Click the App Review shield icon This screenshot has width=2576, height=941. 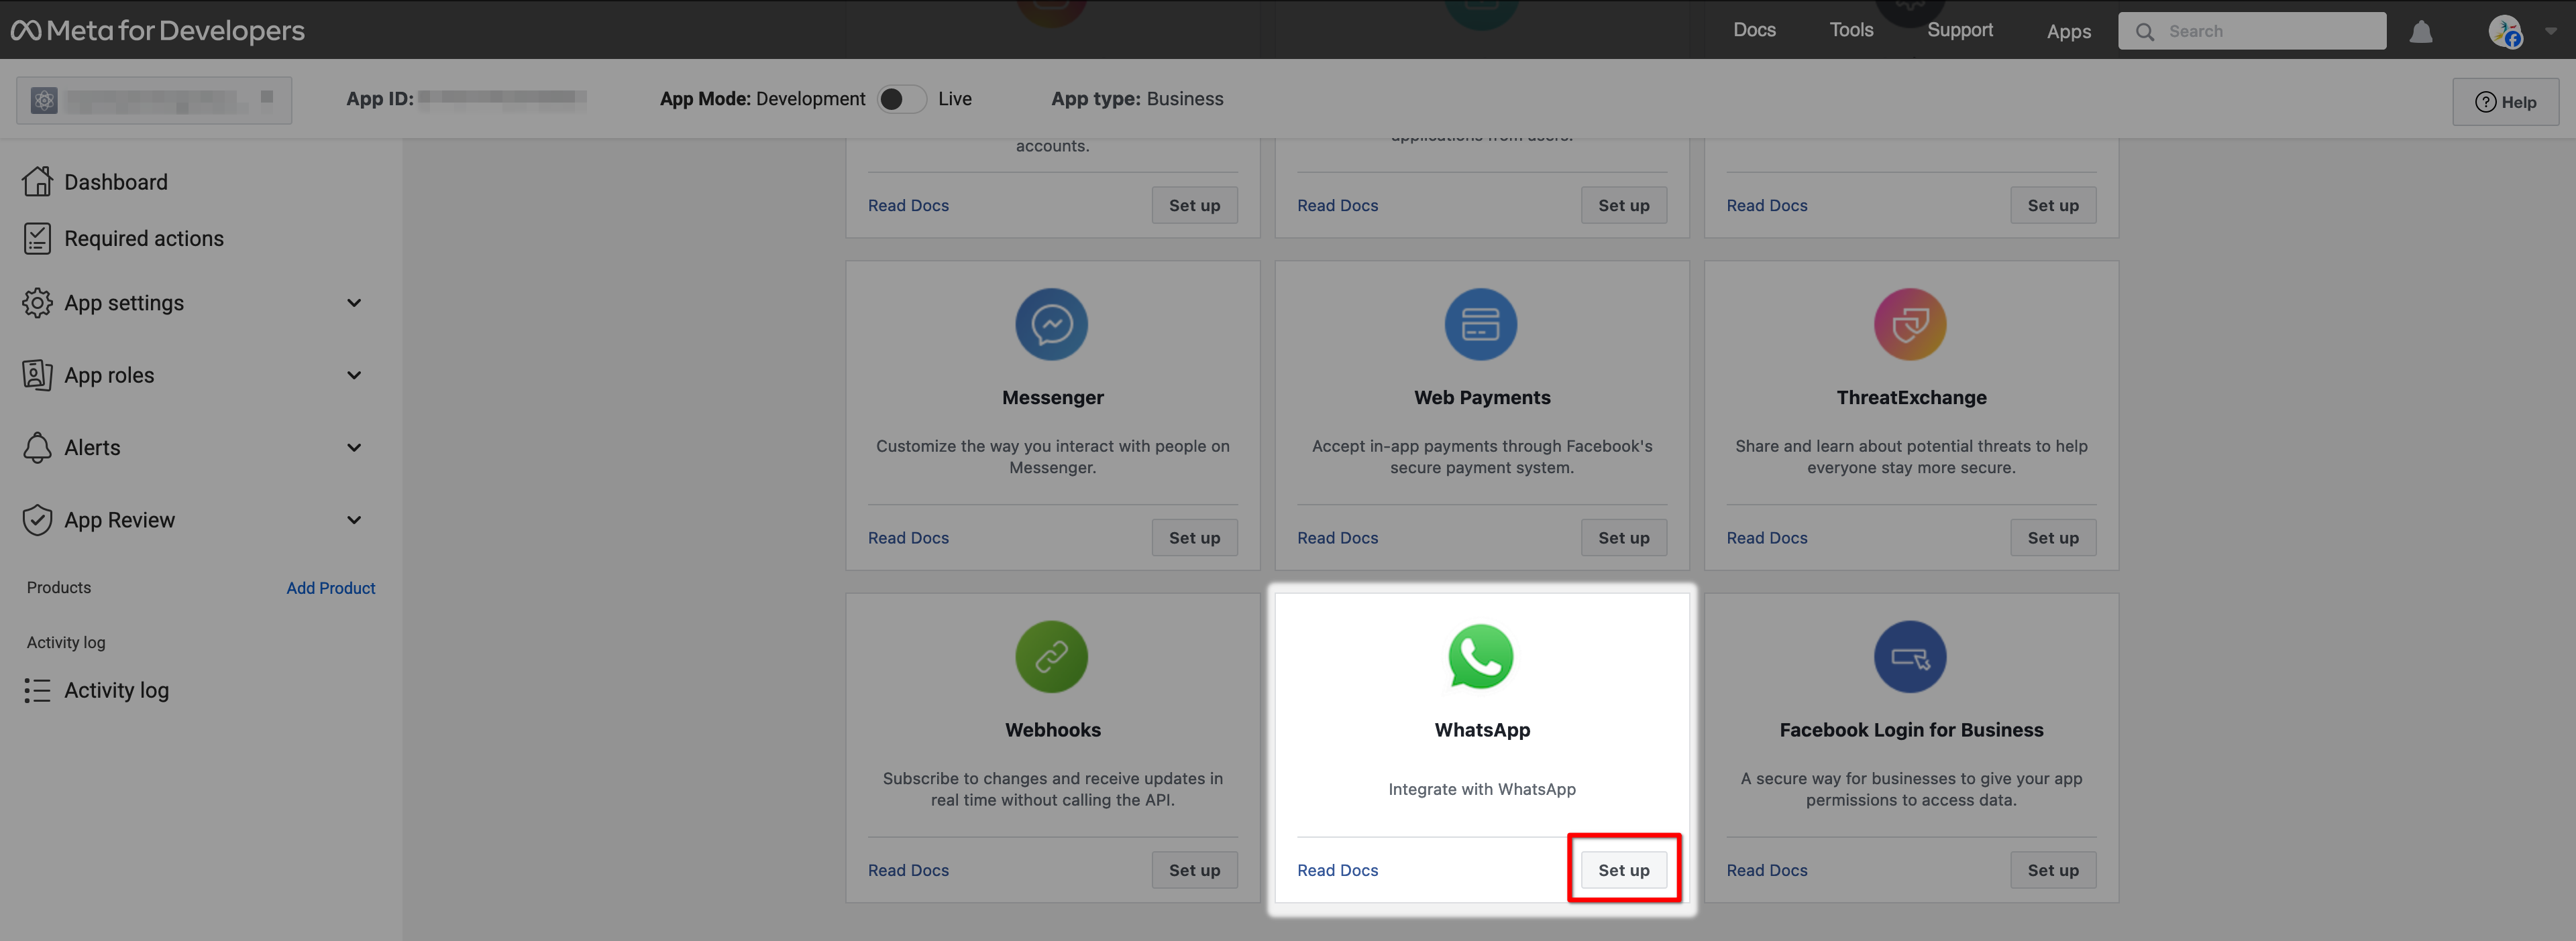37,521
